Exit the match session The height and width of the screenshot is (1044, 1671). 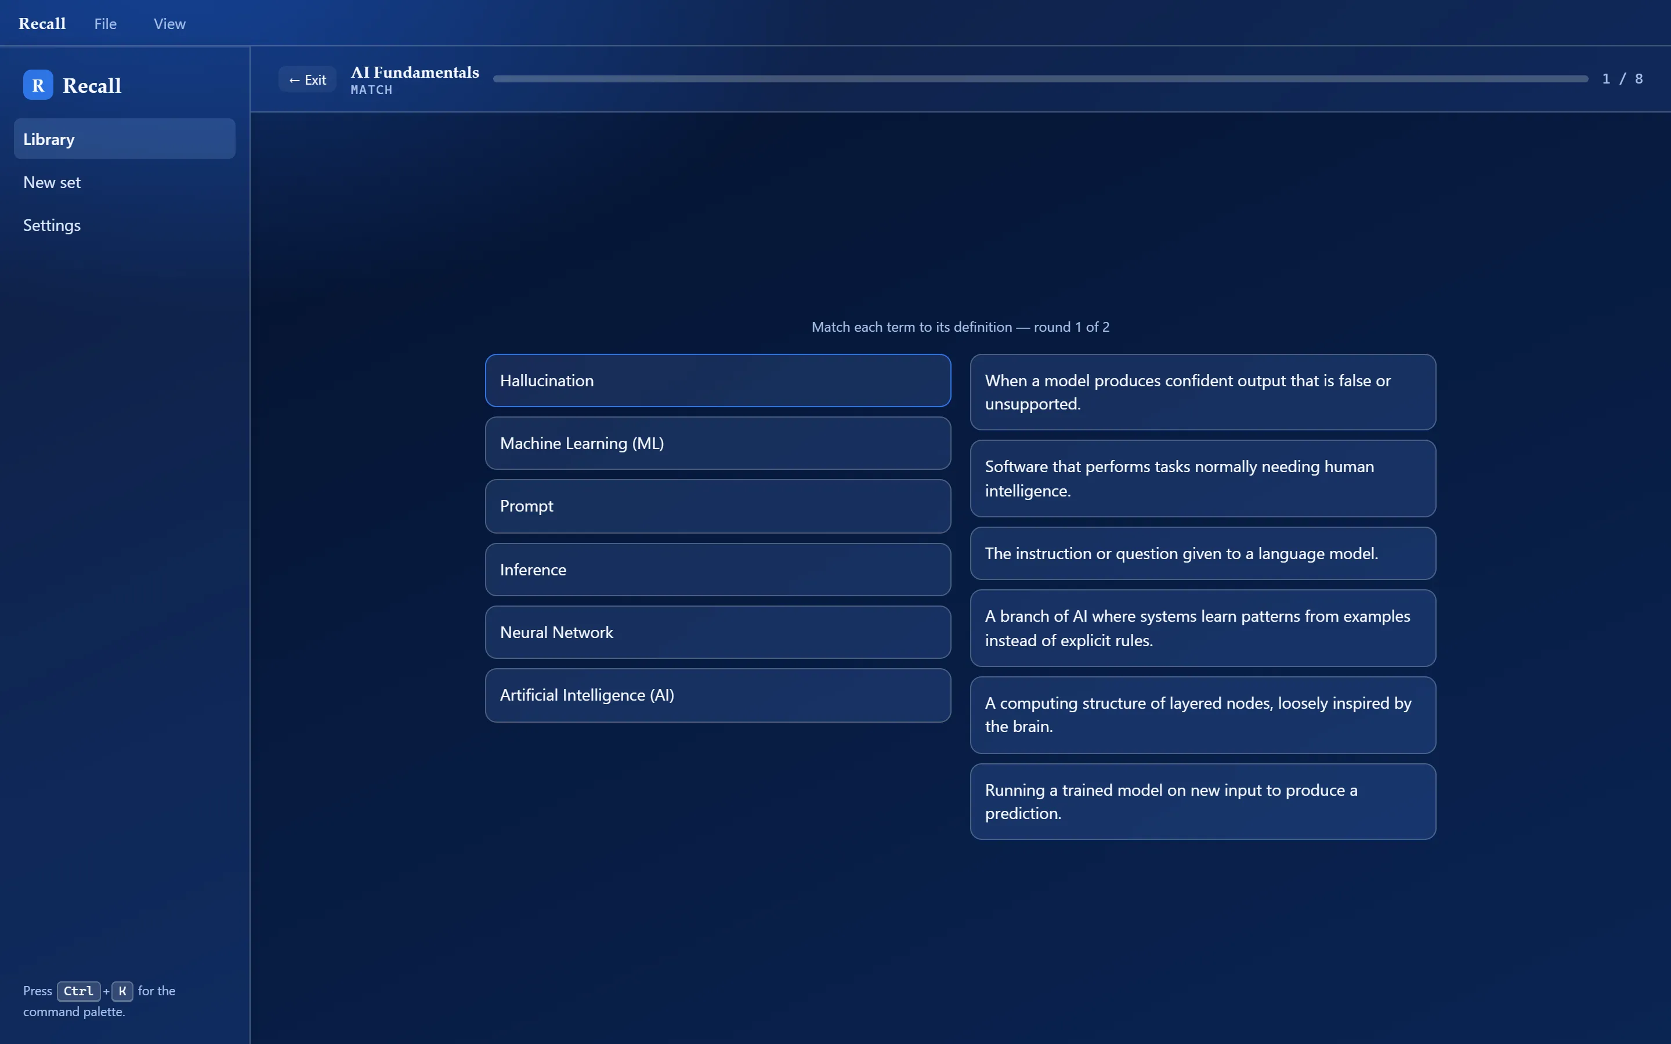pos(308,79)
